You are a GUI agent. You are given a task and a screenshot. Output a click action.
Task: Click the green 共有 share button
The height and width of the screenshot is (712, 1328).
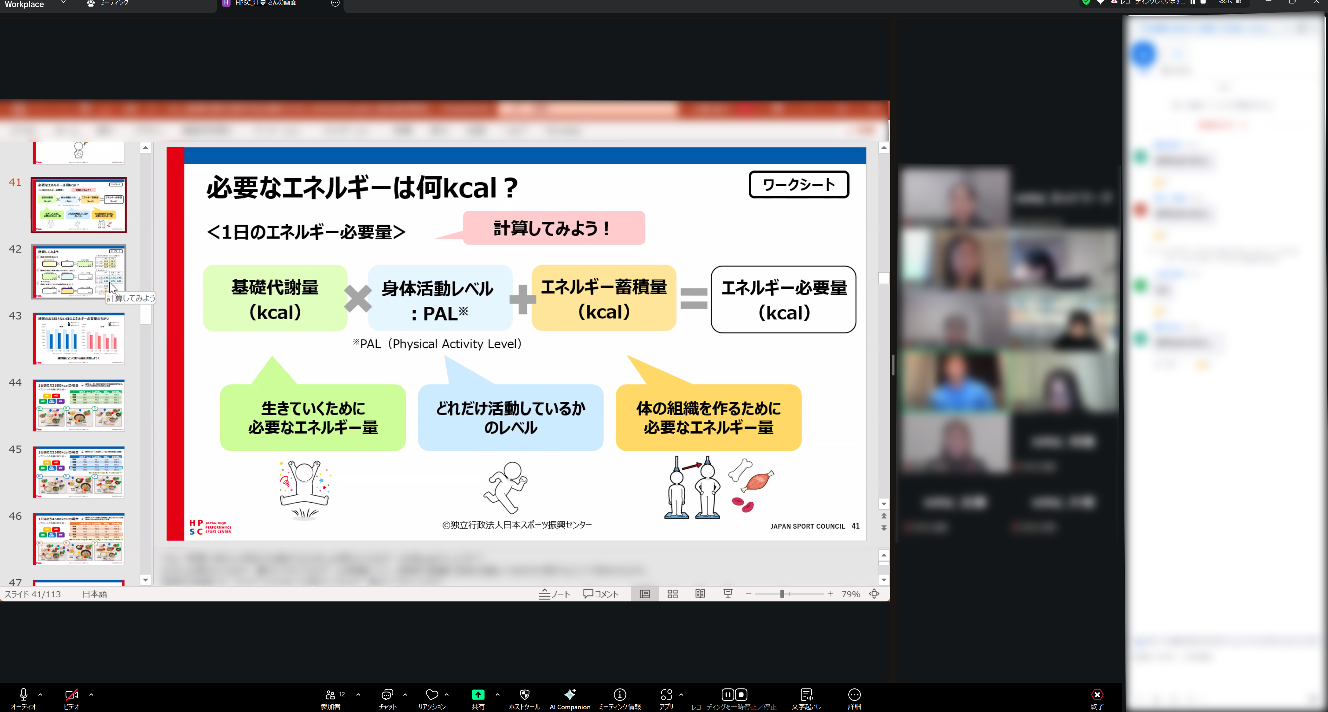(478, 694)
